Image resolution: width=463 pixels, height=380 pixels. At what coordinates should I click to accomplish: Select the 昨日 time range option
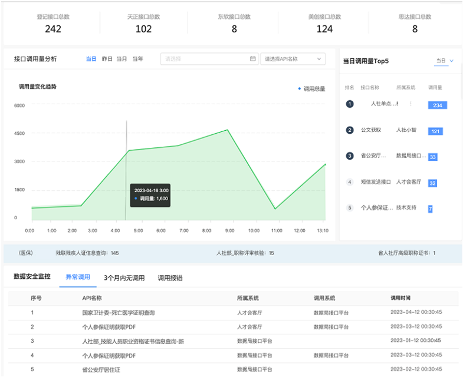point(107,59)
